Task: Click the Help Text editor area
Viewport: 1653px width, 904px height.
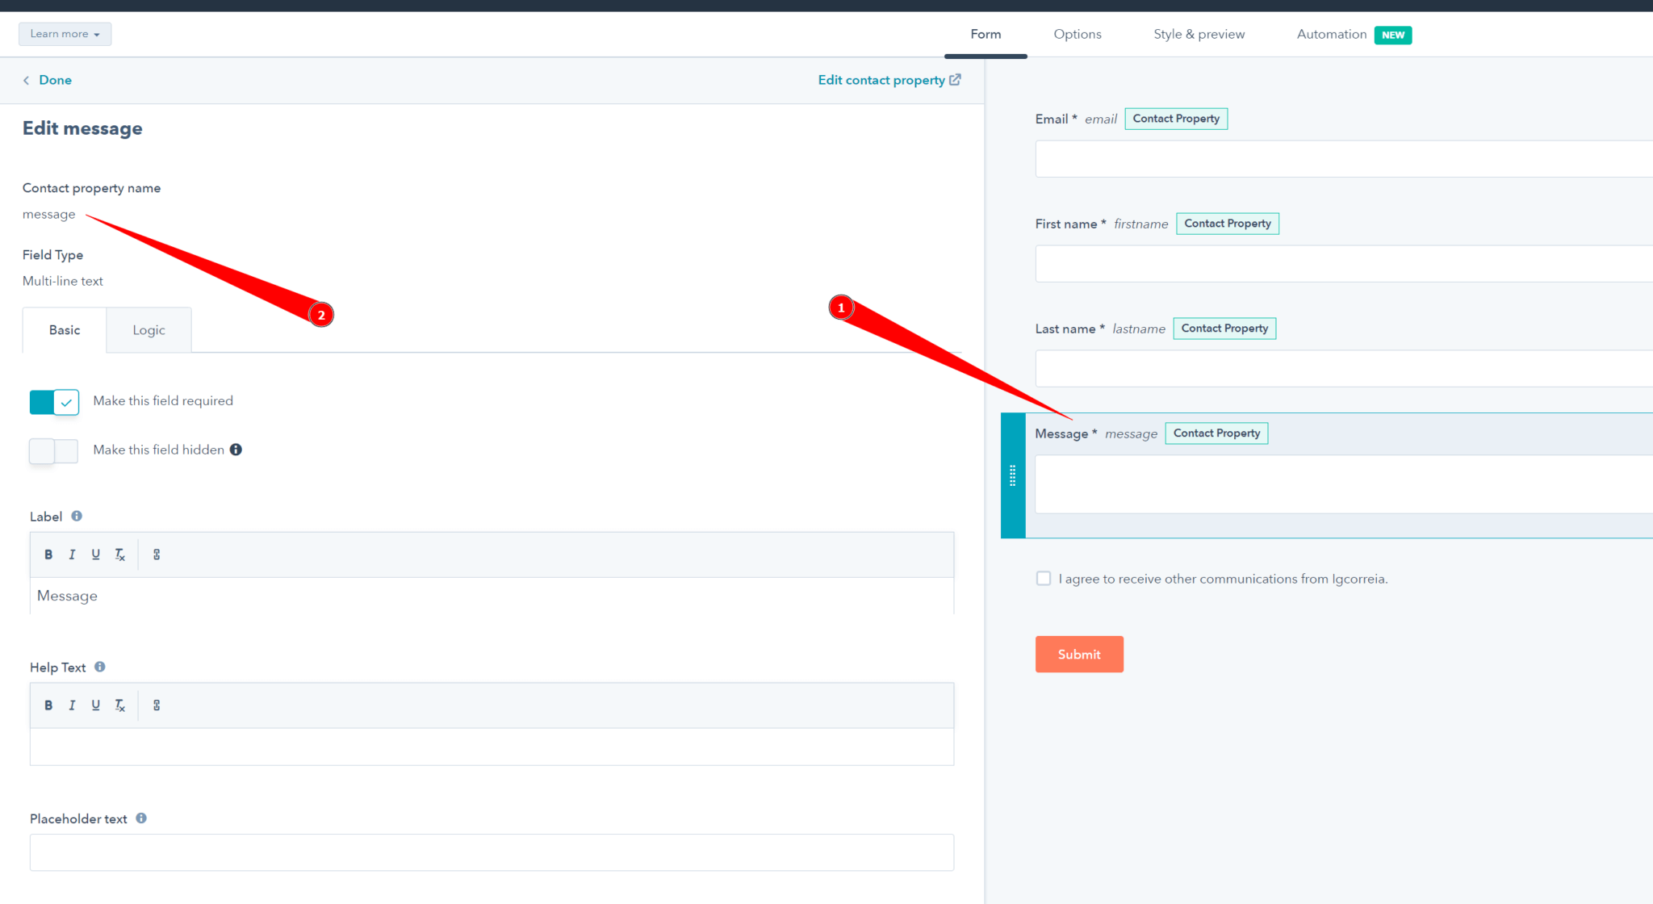Action: tap(492, 747)
